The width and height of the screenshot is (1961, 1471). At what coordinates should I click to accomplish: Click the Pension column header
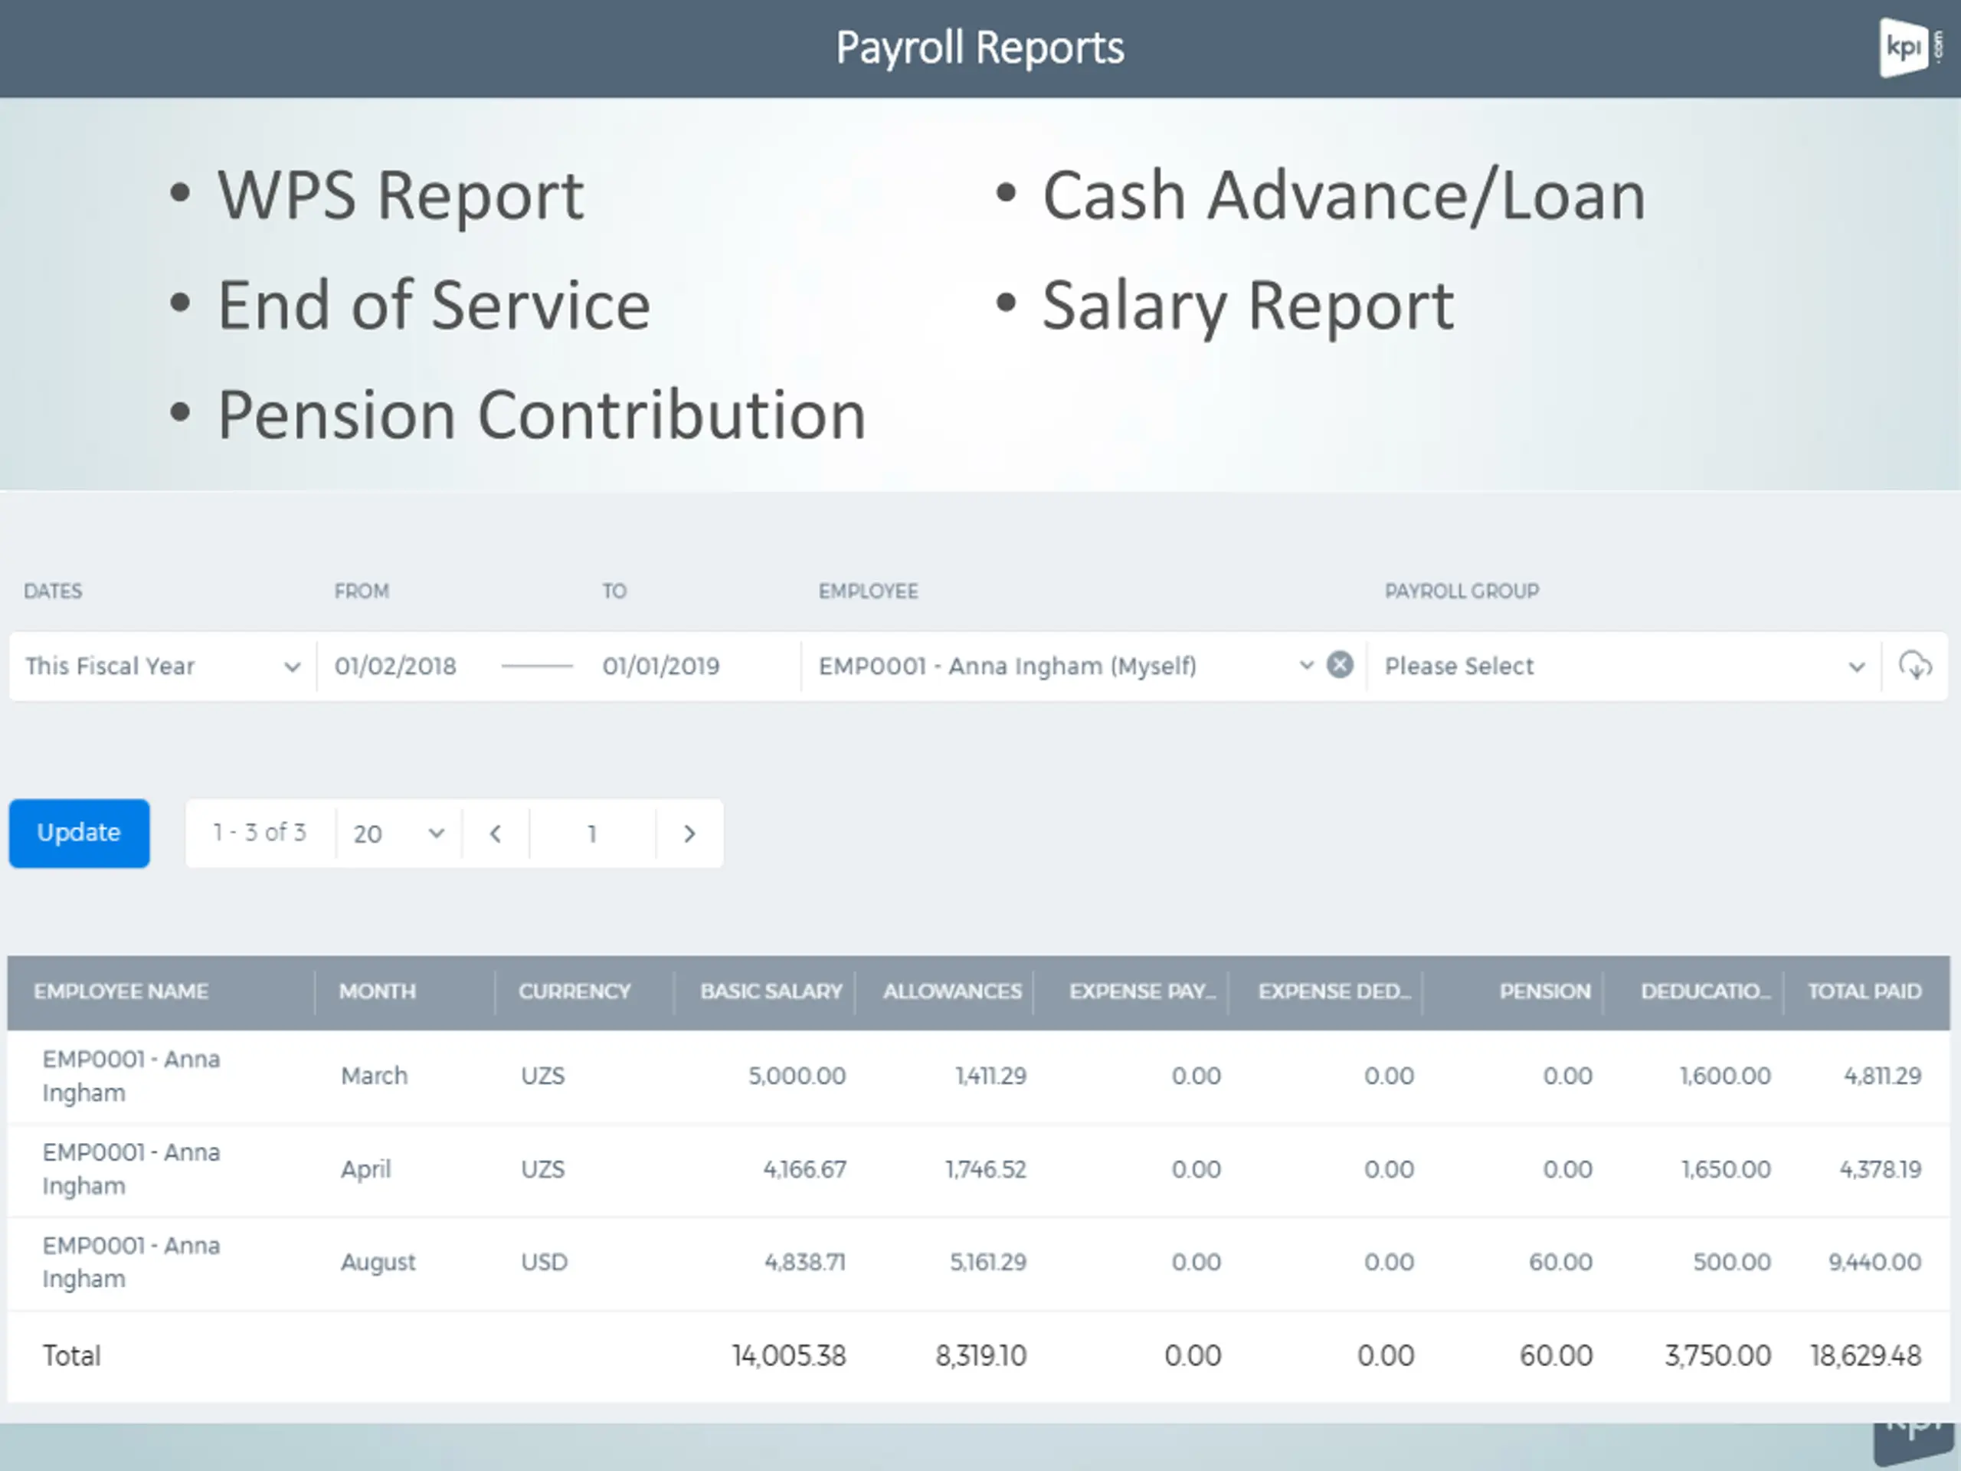[x=1544, y=991]
